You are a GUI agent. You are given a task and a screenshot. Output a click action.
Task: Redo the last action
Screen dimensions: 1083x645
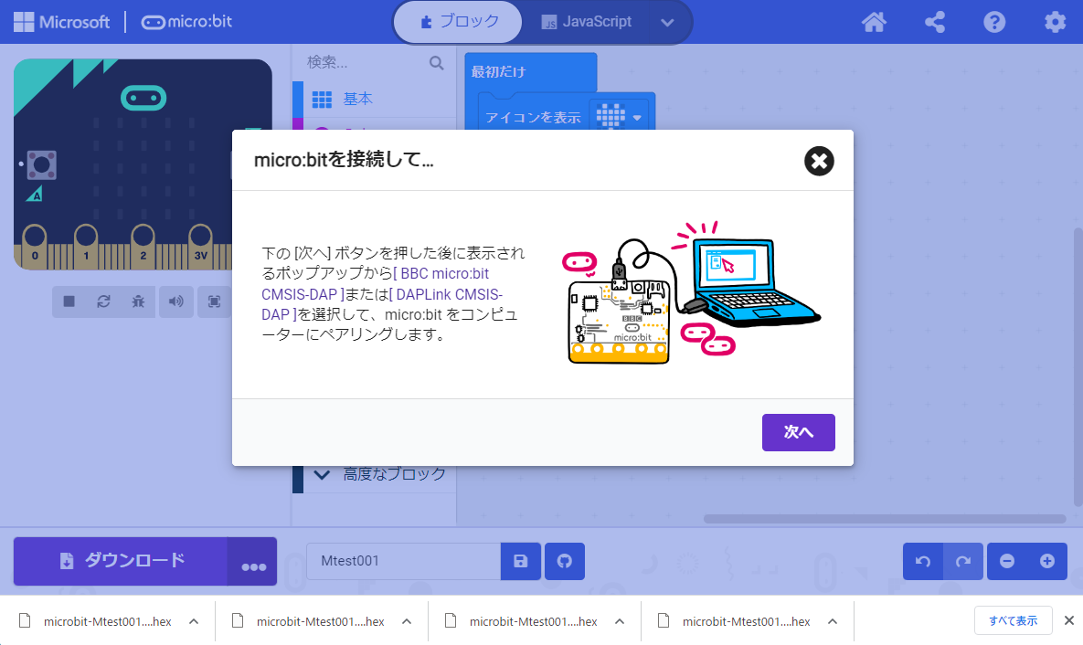(963, 561)
